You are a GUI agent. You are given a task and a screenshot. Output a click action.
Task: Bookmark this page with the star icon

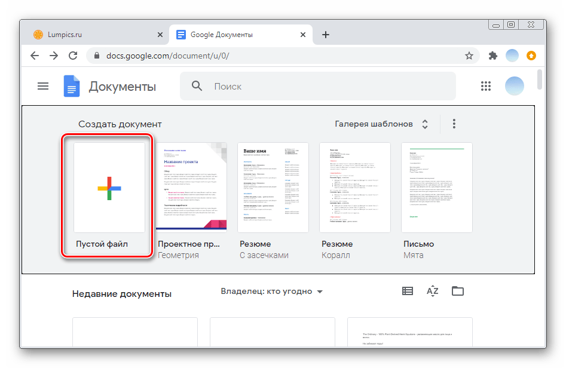click(x=469, y=56)
